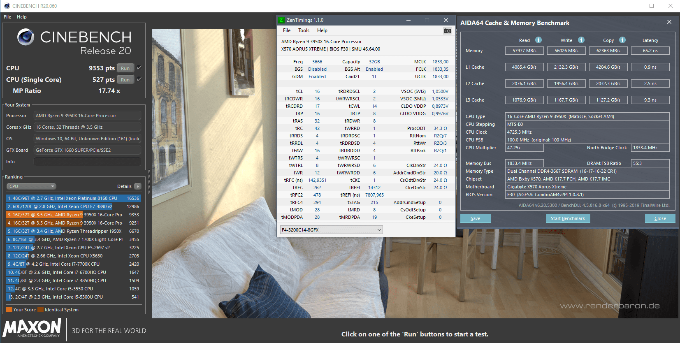Select ranking row Intel Core i5-3550
680x343 pixels.
click(x=73, y=289)
